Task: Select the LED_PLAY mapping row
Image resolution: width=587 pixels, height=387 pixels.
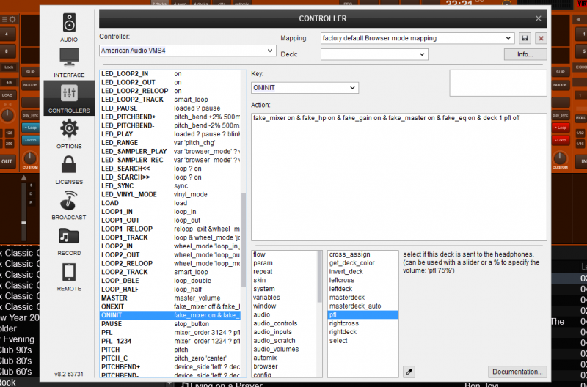Action: (170, 134)
